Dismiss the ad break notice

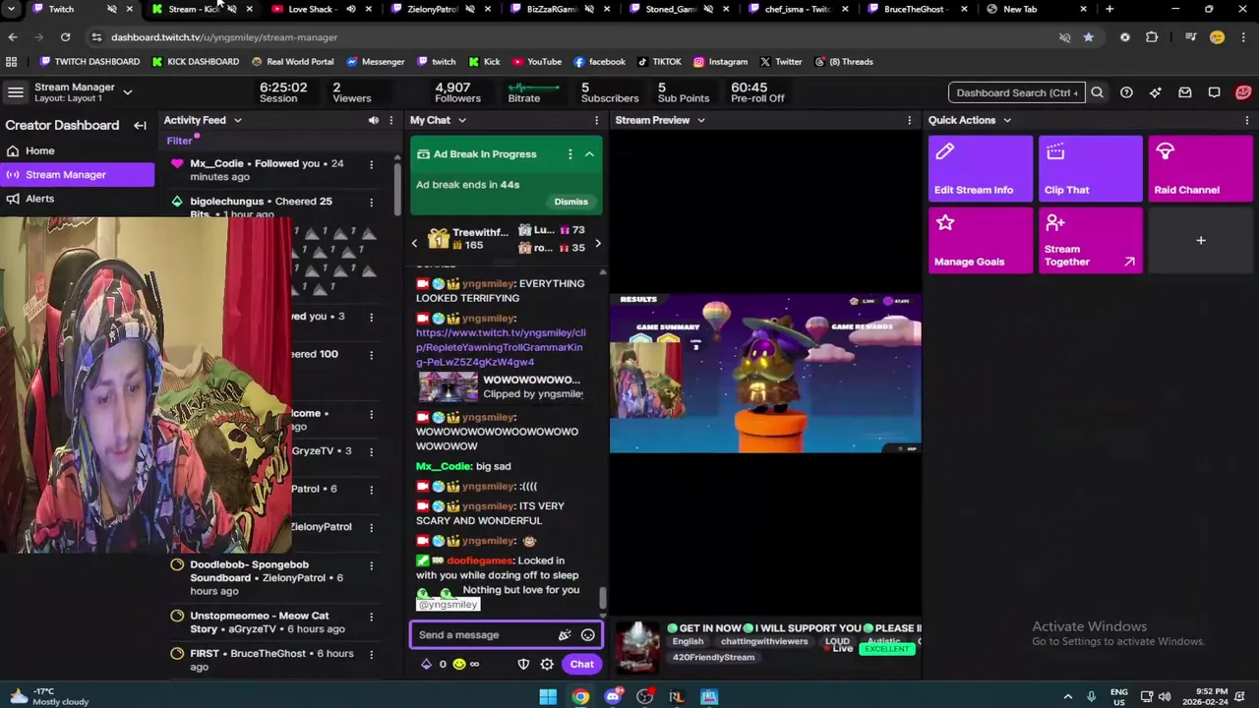click(570, 202)
